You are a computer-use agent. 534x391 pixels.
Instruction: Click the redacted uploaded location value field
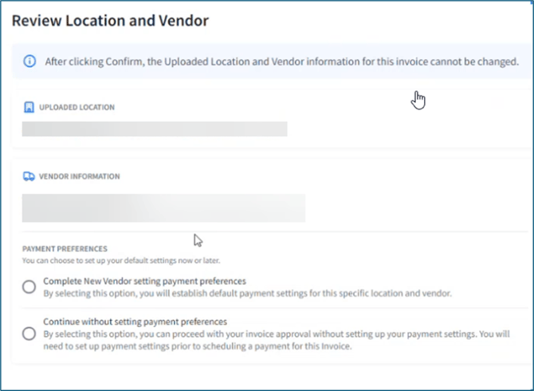[x=154, y=129]
